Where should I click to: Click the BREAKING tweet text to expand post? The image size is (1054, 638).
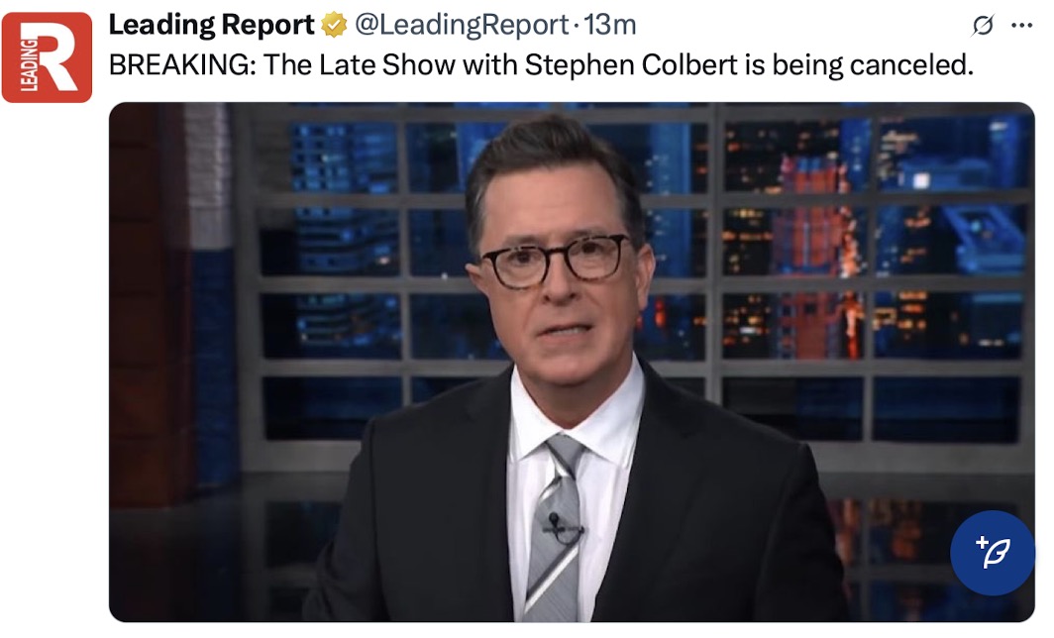541,65
